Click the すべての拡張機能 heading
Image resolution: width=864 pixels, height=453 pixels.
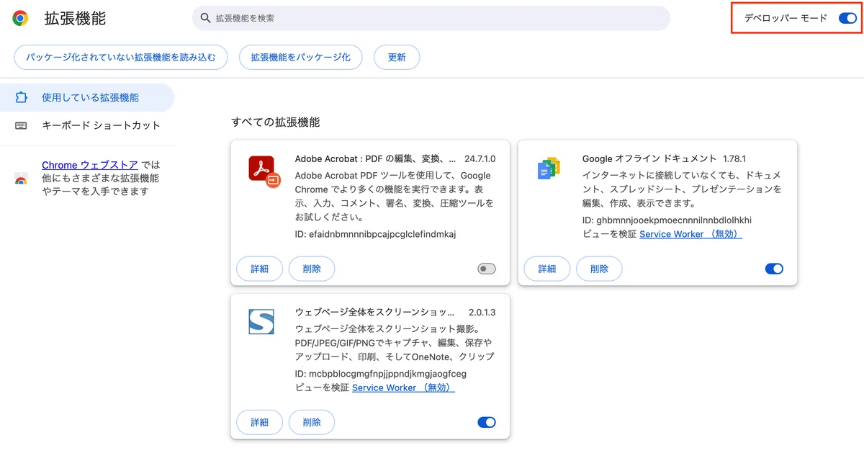click(x=276, y=122)
